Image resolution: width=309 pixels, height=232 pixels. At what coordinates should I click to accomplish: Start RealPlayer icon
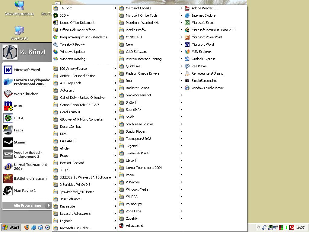pos(187,66)
